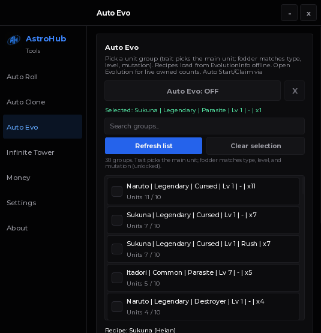Check the Sukuna Cursed Rush x7 checkbox
This screenshot has height=333, width=321.
(x=117, y=249)
